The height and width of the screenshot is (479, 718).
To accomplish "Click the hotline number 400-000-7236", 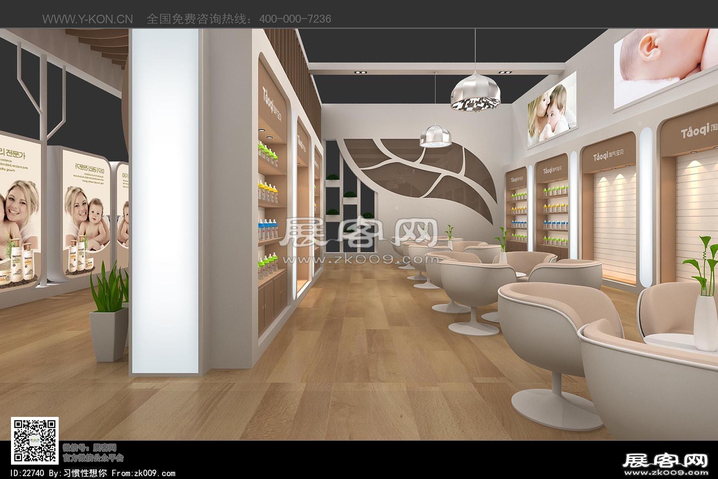I will point(295,19).
